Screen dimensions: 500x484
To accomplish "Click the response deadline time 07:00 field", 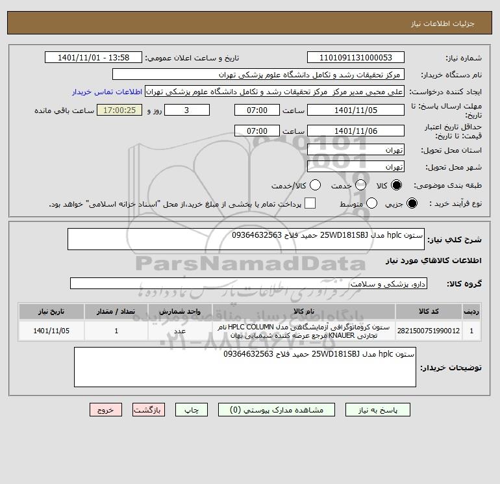I will (x=257, y=110).
